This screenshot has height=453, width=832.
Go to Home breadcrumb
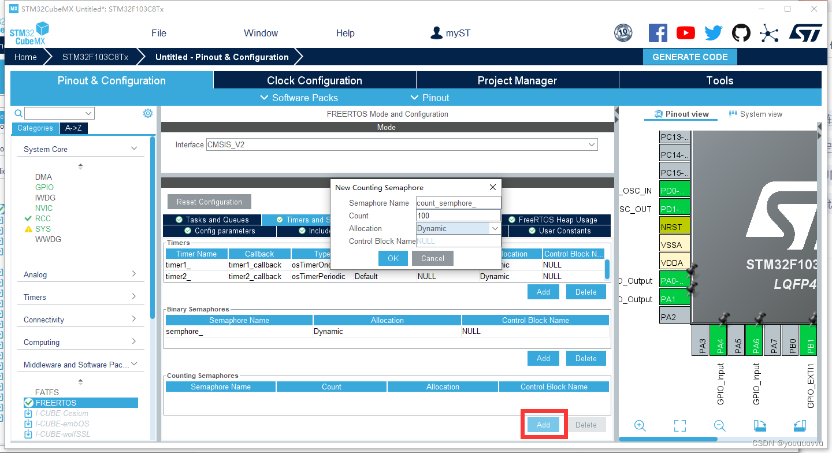[25, 57]
